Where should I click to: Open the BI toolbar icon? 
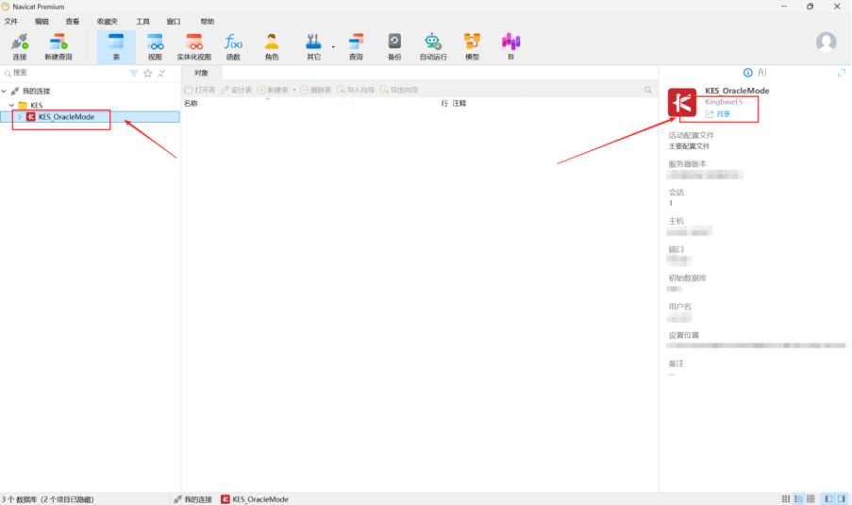coord(510,46)
